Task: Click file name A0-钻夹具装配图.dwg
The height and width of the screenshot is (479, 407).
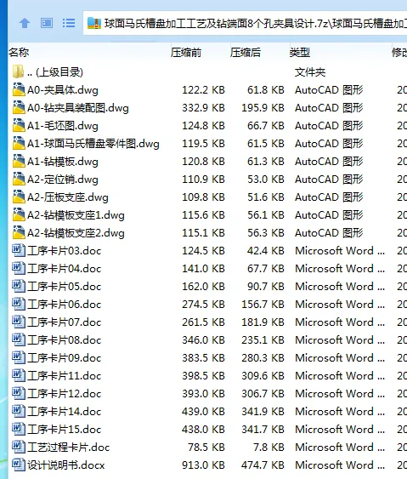Action: [78, 108]
